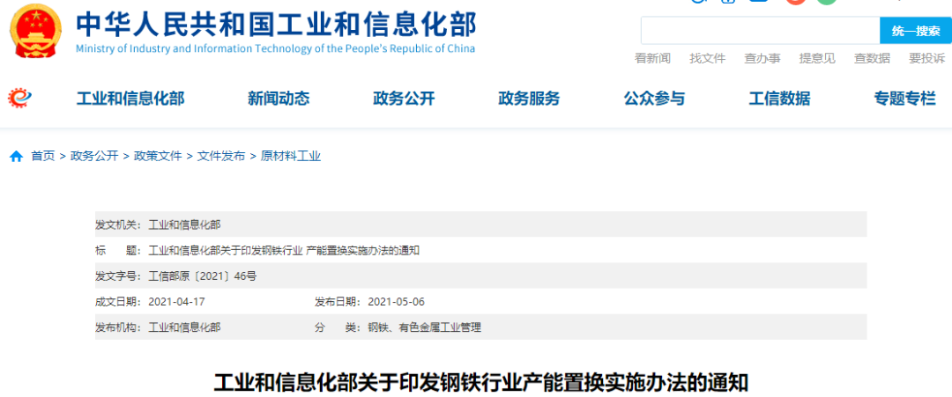The height and width of the screenshot is (397, 952).
Task: Open 政务公开 in the main navigation bar
Action: pyautogui.click(x=404, y=99)
